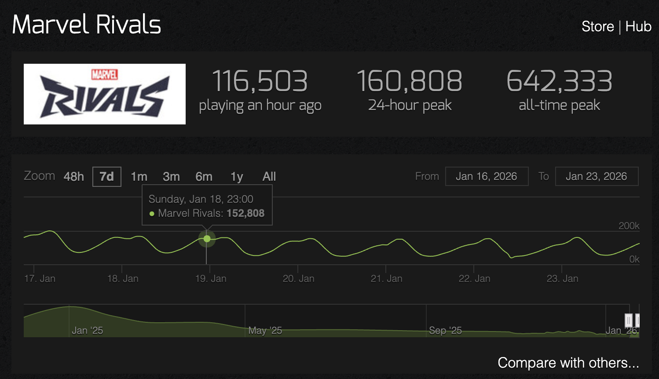The image size is (659, 379).
Task: Click the "17. Jan" axis label
Action: pos(40,278)
